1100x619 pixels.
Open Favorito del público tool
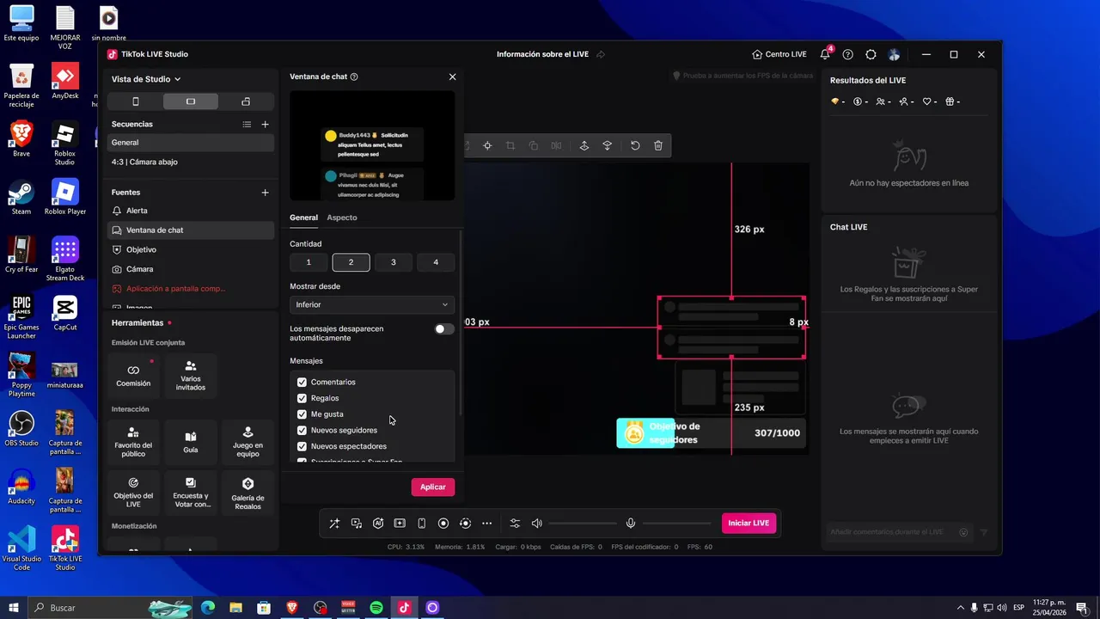click(133, 443)
